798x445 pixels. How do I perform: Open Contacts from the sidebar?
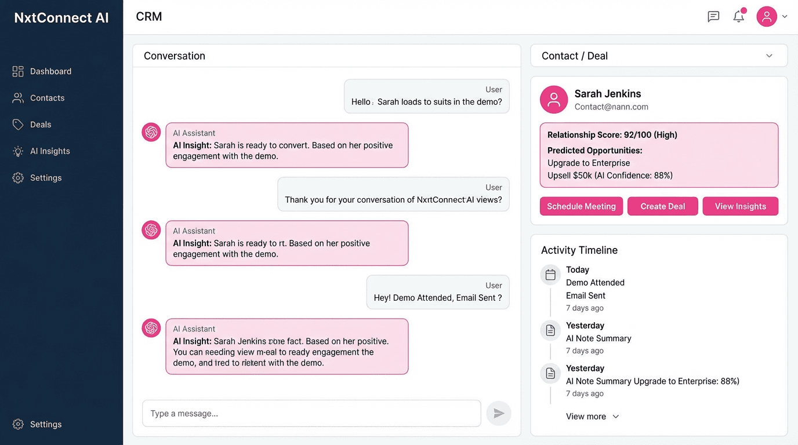click(46, 97)
